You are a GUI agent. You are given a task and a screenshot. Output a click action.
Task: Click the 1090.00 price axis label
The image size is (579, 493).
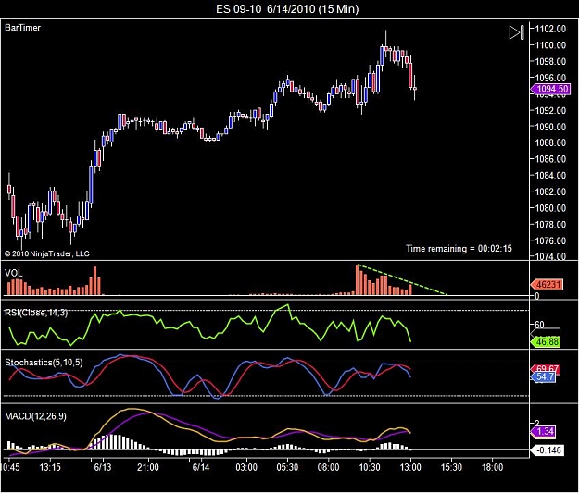[550, 127]
